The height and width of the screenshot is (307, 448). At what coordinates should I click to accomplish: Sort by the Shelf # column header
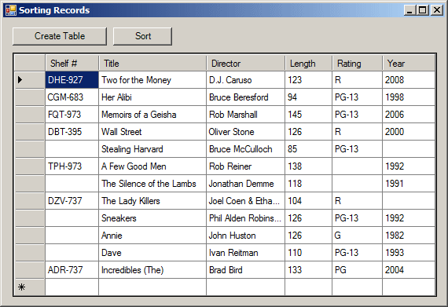pos(72,63)
